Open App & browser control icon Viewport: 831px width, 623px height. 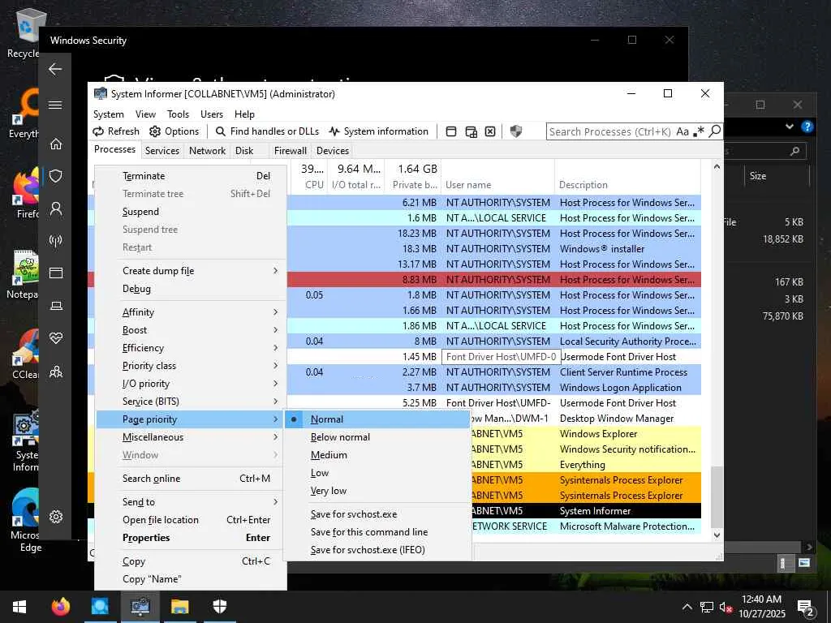click(56, 273)
